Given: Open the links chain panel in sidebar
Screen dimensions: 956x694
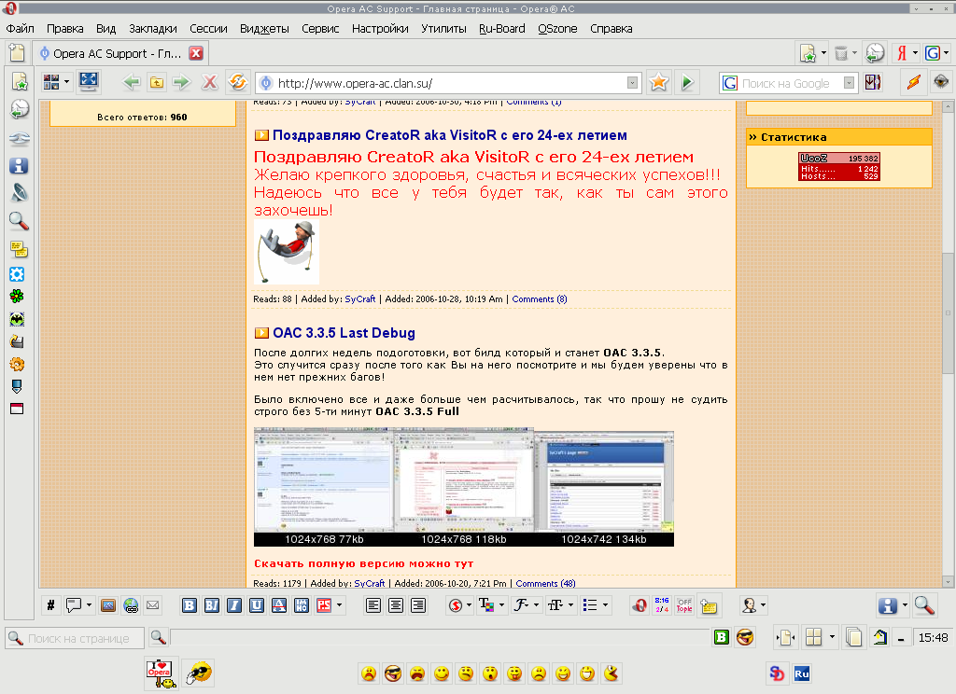Looking at the screenshot, I should coord(20,138).
